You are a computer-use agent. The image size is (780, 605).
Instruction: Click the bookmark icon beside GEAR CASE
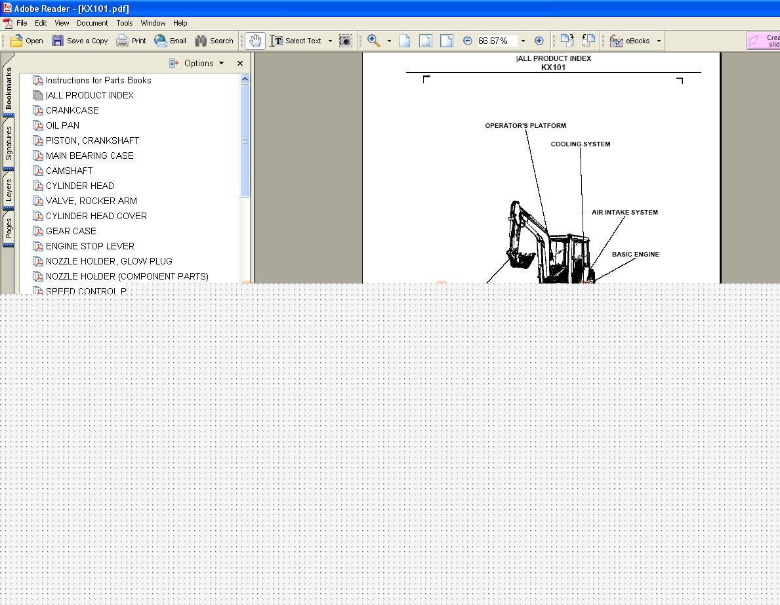[38, 231]
